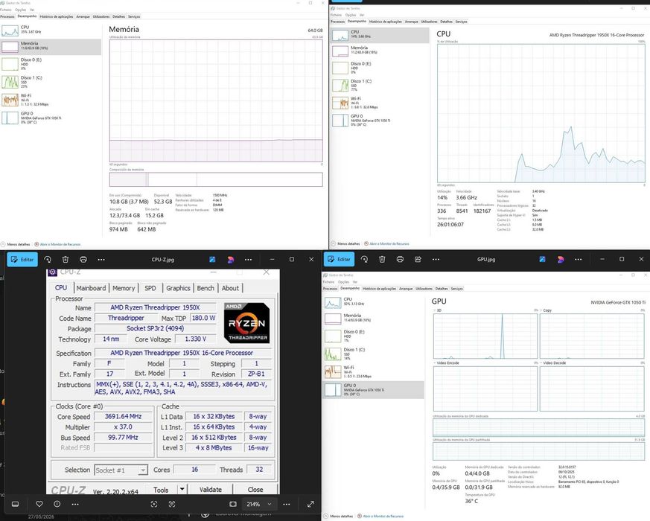Rotate the GPU.jpg image
The width and height of the screenshot is (650, 521).
pyautogui.click(x=364, y=259)
